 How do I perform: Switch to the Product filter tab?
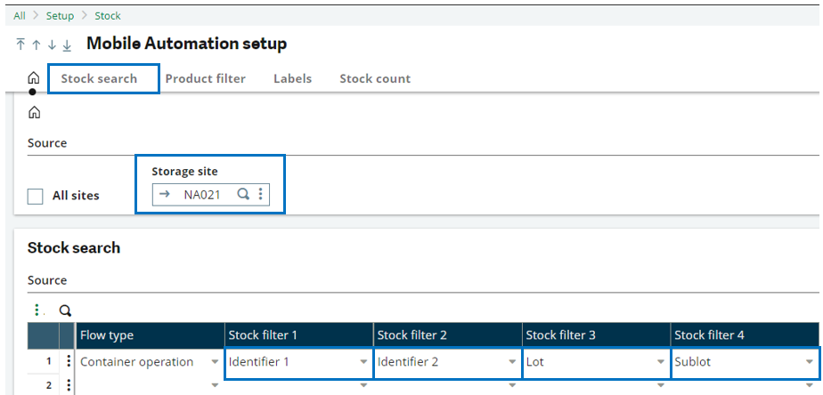tap(205, 78)
